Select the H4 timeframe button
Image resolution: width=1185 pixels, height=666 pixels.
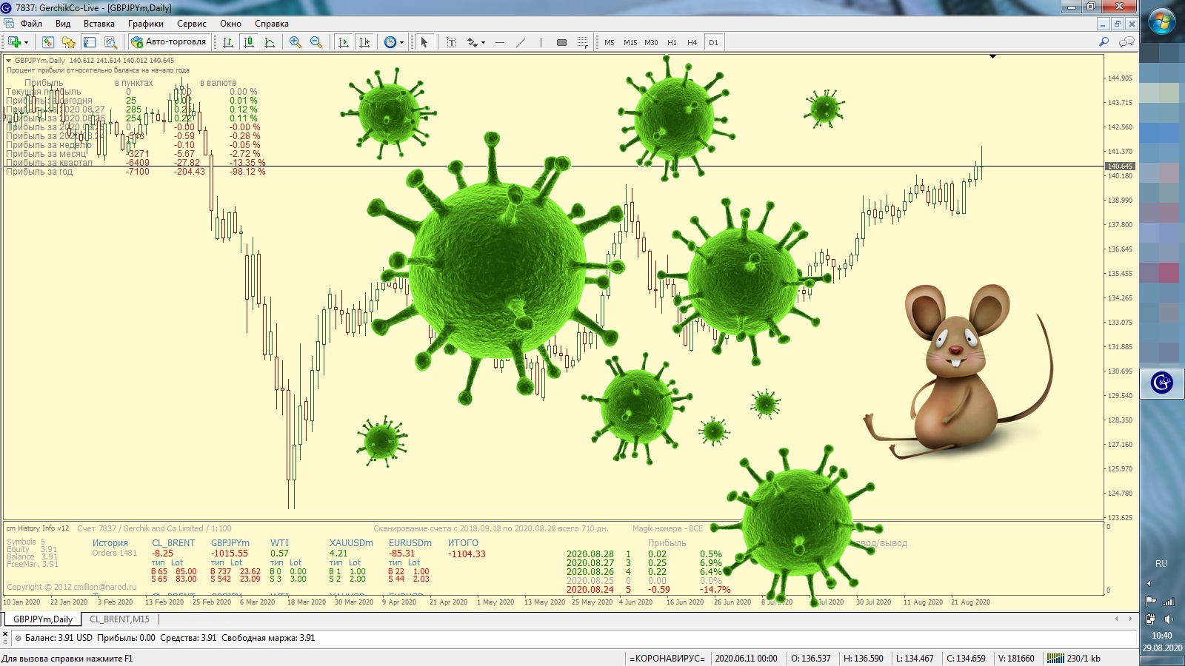point(692,42)
